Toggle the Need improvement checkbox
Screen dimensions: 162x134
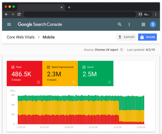click(48, 67)
